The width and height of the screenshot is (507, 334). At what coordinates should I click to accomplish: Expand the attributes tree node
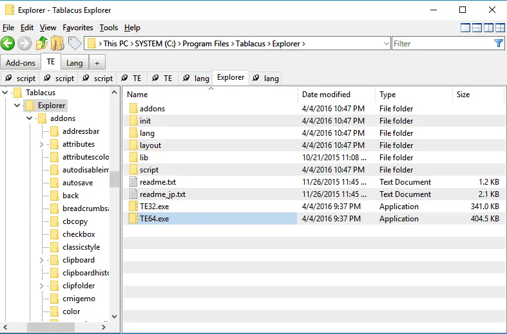42,144
